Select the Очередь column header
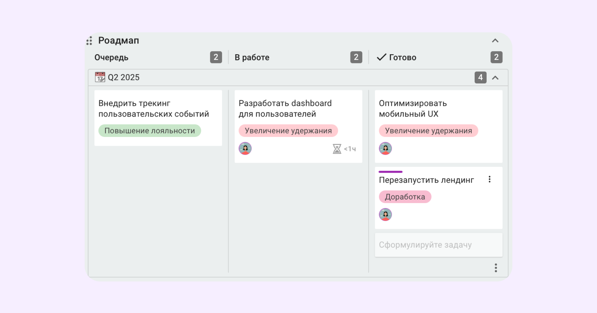597x313 pixels. pos(112,57)
